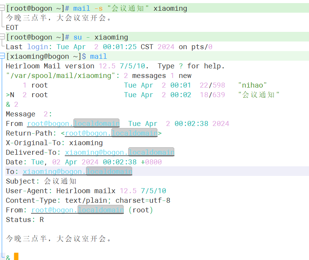Click '2 messages 1 new' text

[158, 76]
